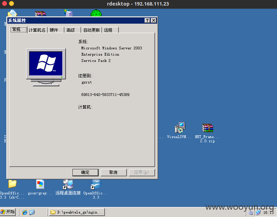The height and width of the screenshot is (217, 277).
Task: Close the 系统属性 dialog
Action: (x=154, y=21)
